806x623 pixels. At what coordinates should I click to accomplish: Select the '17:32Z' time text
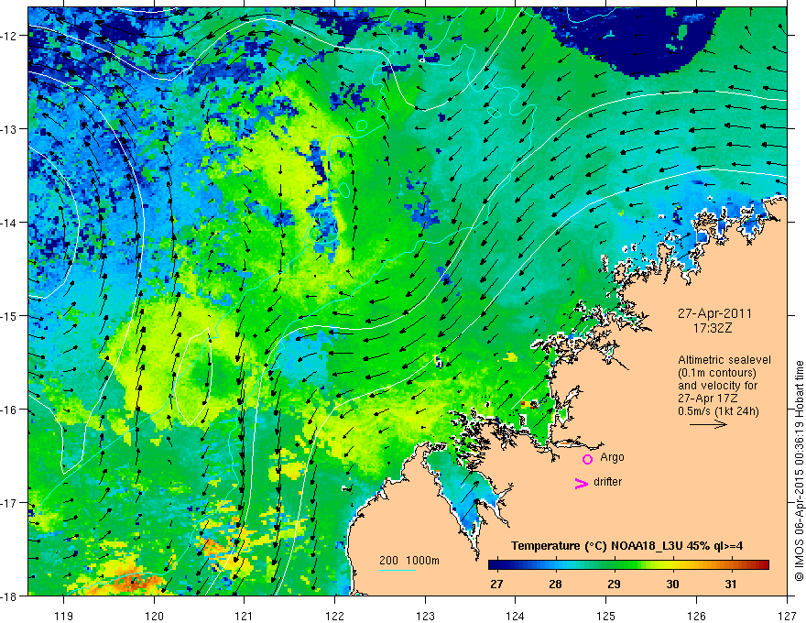[x=712, y=328]
